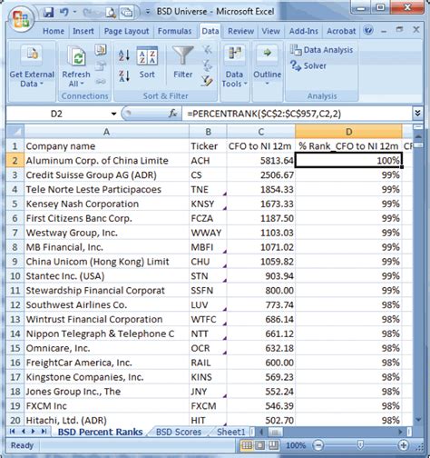
Task: Go to the Formulas tab
Action: pos(174,31)
